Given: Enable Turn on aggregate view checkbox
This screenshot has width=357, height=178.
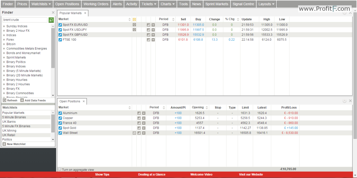Looking at the screenshot, I should click(x=60, y=169).
